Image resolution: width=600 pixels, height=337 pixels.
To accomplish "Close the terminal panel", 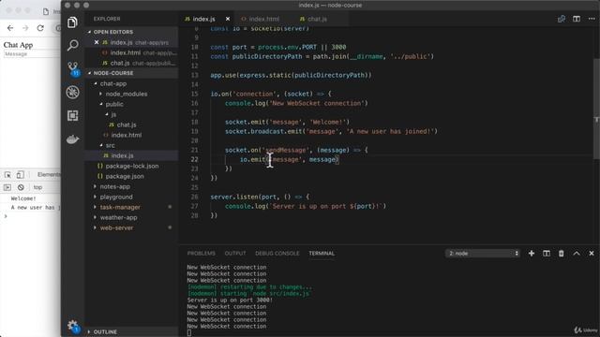I will click(592, 254).
